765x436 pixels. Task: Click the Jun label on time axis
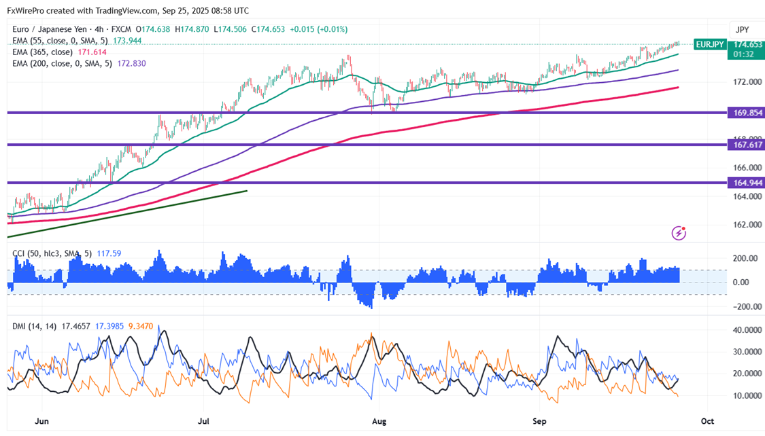[42, 421]
